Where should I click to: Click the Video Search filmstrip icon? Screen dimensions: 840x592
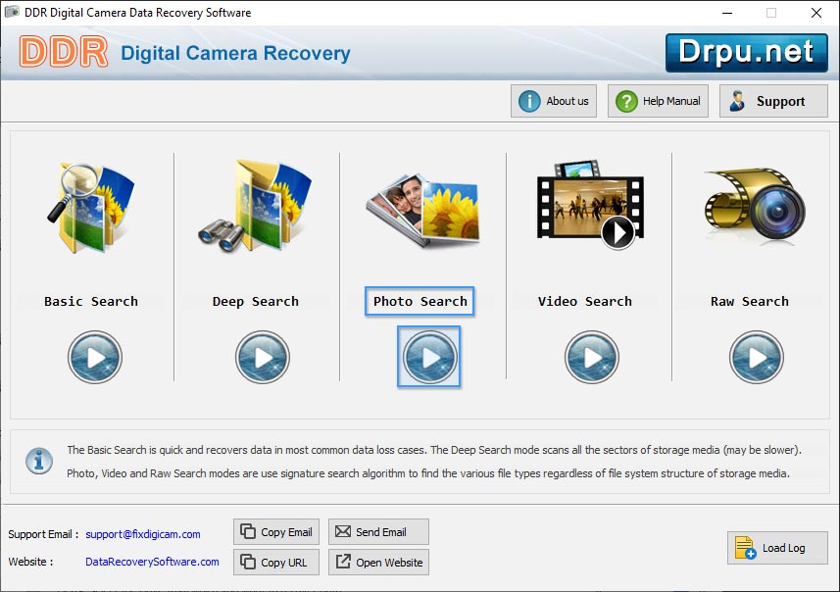click(x=590, y=205)
